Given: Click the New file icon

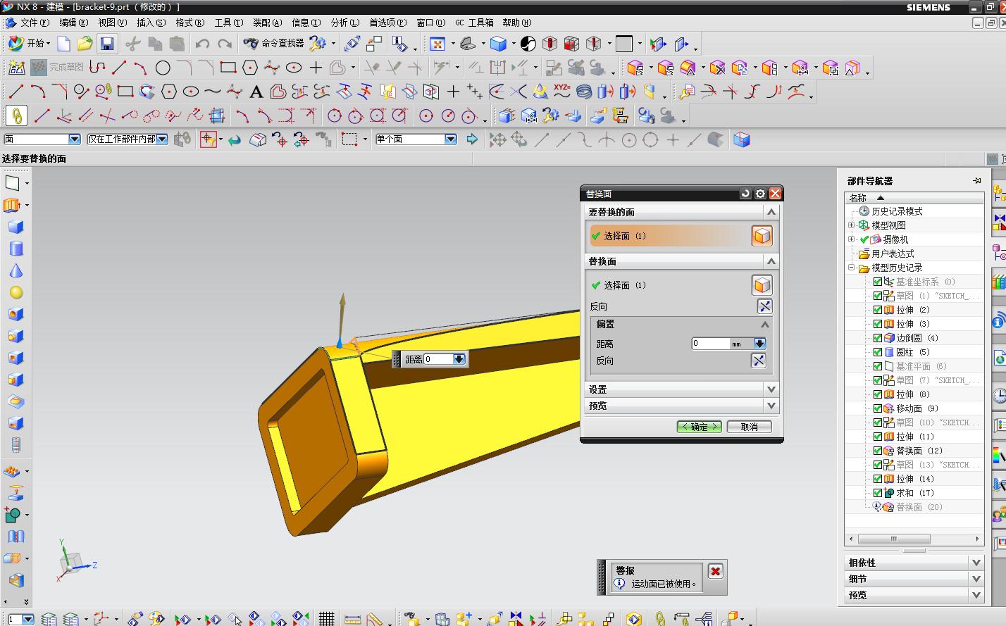Looking at the screenshot, I should tap(63, 44).
